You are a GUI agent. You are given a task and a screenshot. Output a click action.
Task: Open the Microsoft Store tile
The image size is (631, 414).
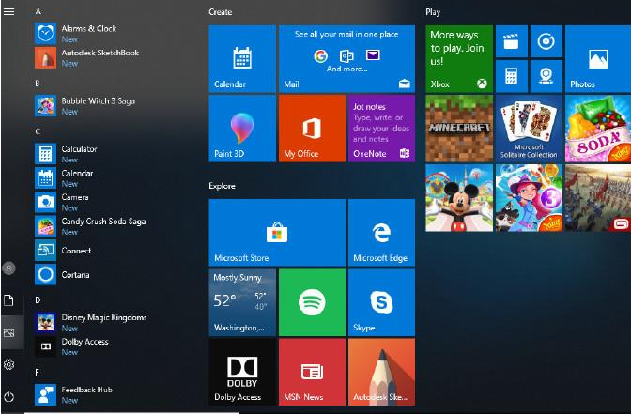276,232
